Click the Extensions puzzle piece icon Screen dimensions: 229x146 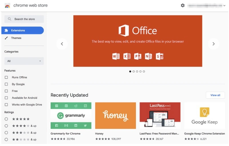(6, 30)
